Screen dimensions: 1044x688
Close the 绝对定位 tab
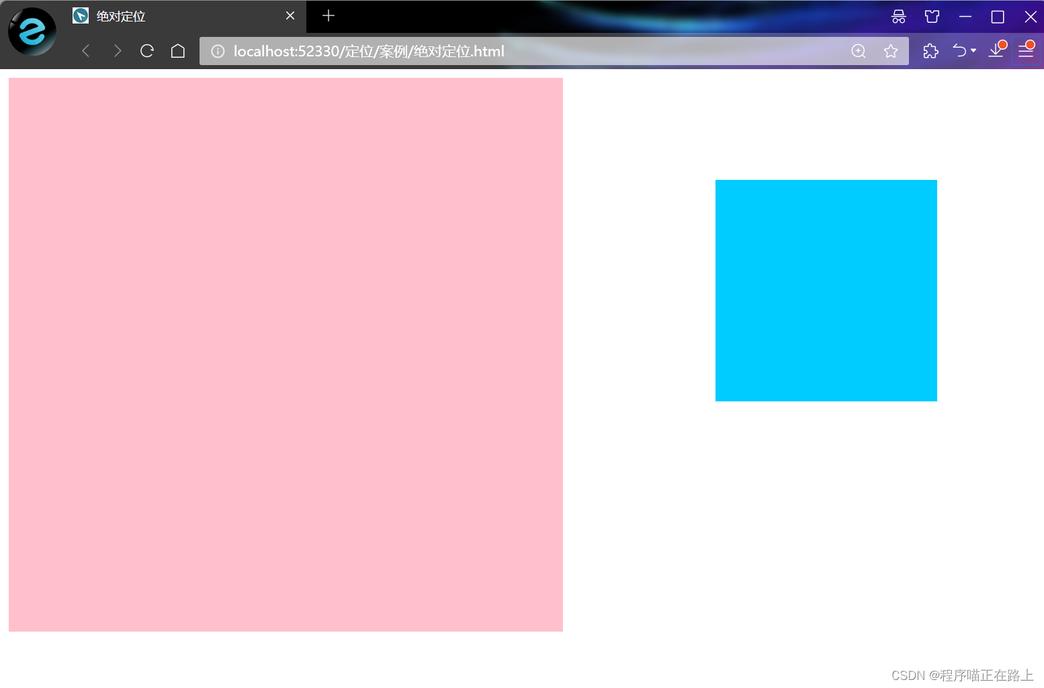290,15
